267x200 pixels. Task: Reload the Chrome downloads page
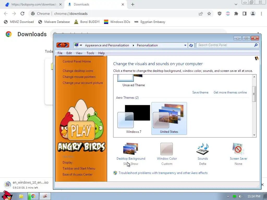click(22, 14)
